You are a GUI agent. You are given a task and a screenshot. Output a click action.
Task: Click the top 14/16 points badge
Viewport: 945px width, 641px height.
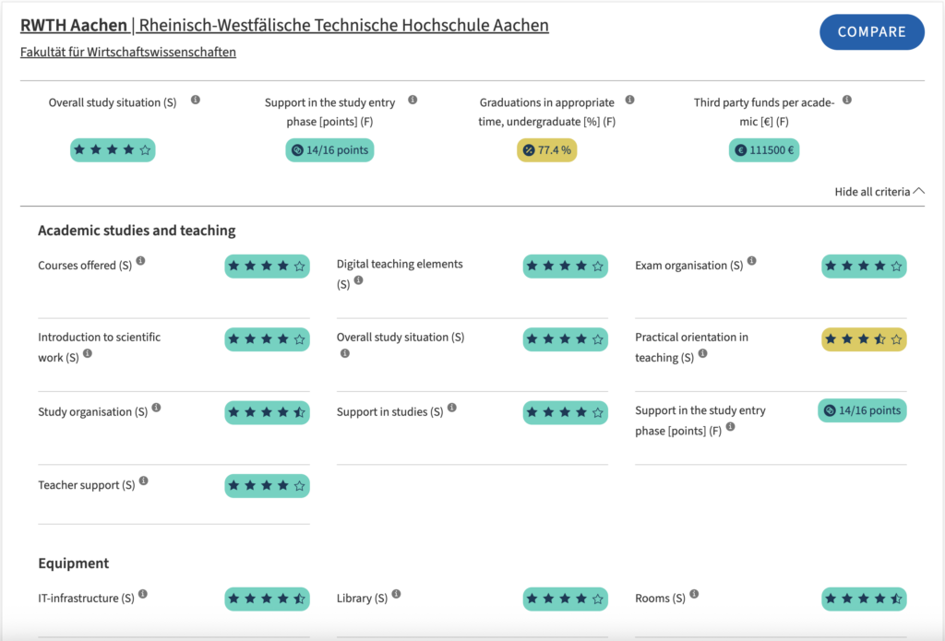click(329, 150)
